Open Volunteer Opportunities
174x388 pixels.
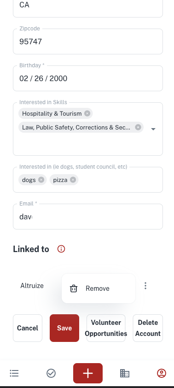pos(106,328)
